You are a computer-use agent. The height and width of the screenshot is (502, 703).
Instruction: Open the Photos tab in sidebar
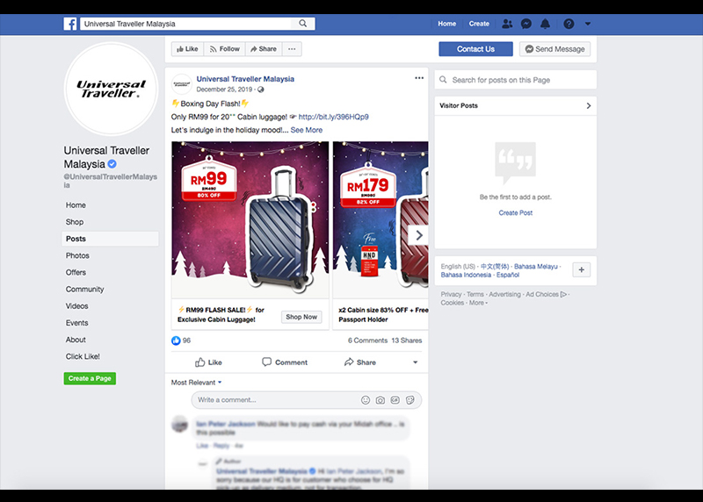pos(77,255)
